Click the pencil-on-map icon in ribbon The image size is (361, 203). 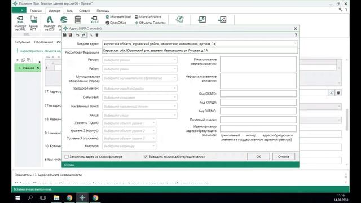click(x=179, y=19)
